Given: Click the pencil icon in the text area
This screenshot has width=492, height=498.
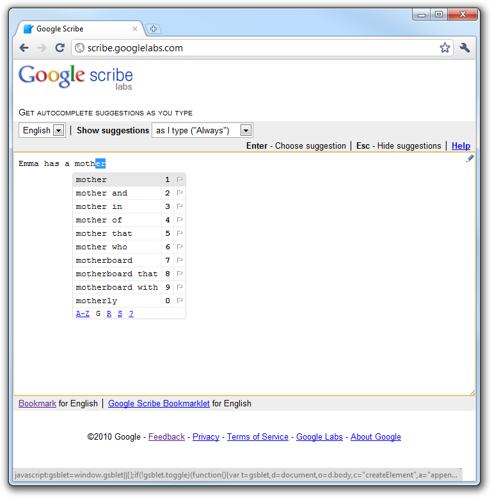Looking at the screenshot, I should pos(470,158).
